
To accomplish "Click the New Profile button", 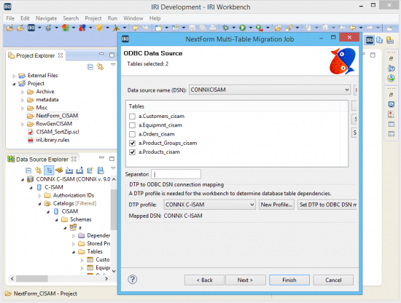I will [276, 205].
